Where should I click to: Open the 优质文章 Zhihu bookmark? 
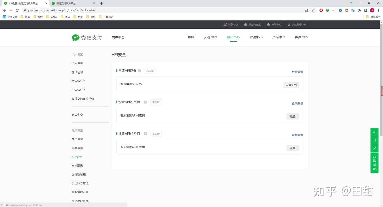coord(10,17)
